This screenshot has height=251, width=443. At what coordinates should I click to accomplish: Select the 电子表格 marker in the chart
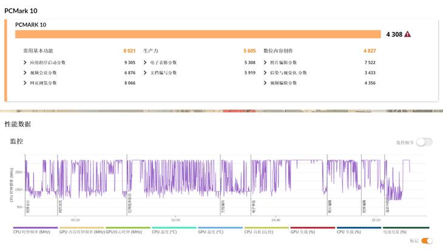pyautogui.click(x=254, y=206)
